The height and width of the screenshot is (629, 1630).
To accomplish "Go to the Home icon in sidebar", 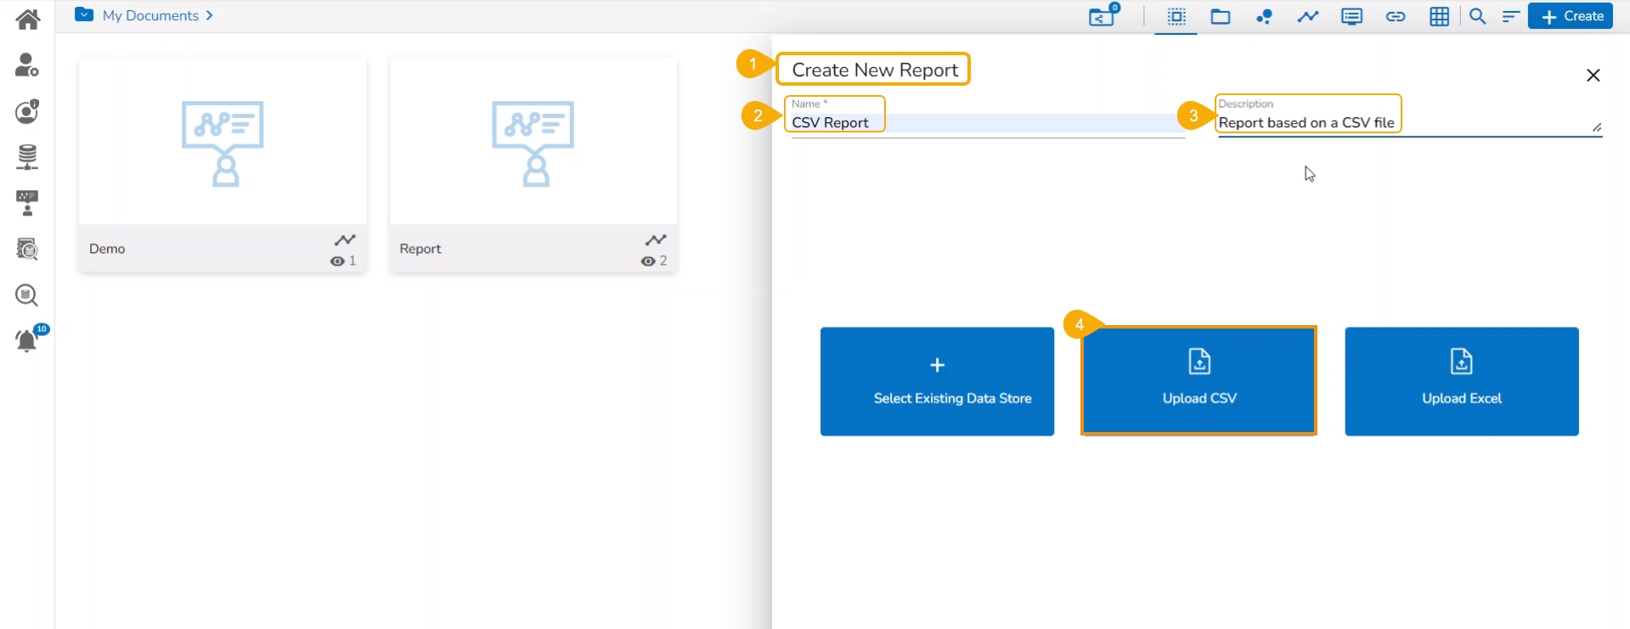I will click(28, 19).
